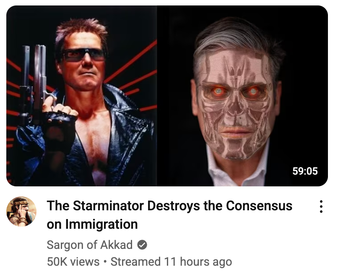Click the 50K views text
The height and width of the screenshot is (272, 338).
tap(73, 262)
